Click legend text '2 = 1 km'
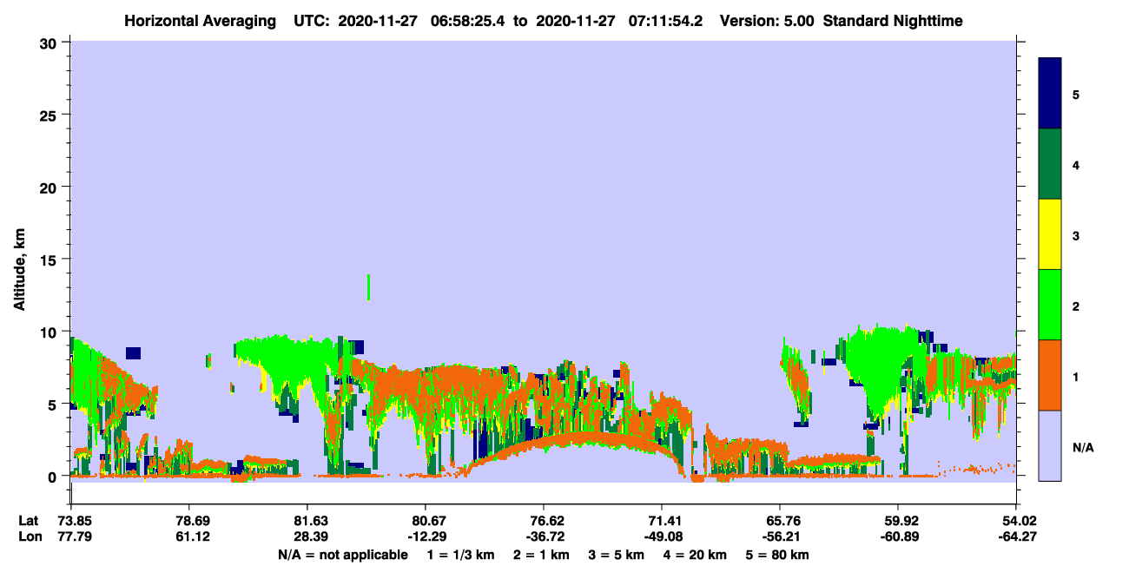The height and width of the screenshot is (579, 1129). point(541,555)
